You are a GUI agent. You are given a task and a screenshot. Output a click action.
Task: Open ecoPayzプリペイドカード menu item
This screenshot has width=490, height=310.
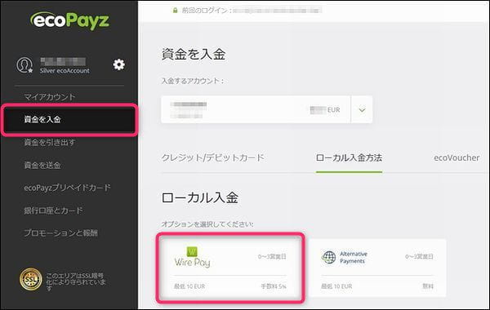click(x=68, y=188)
